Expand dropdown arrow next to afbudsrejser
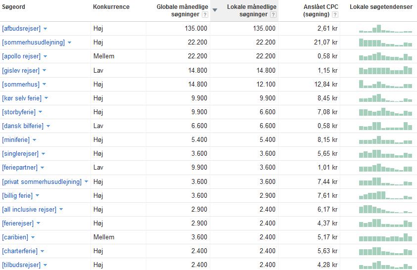The image size is (417, 270). coord(45,29)
